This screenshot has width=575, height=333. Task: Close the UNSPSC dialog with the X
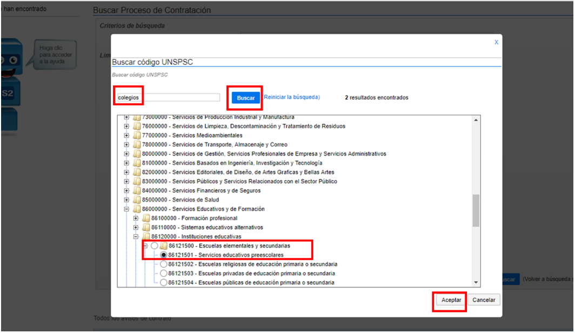pyautogui.click(x=496, y=42)
